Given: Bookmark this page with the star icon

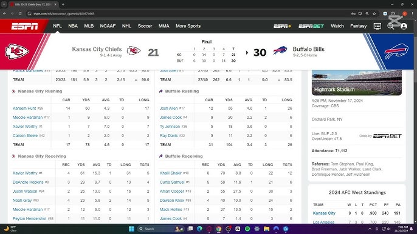Looking at the screenshot, I should point(374,13).
